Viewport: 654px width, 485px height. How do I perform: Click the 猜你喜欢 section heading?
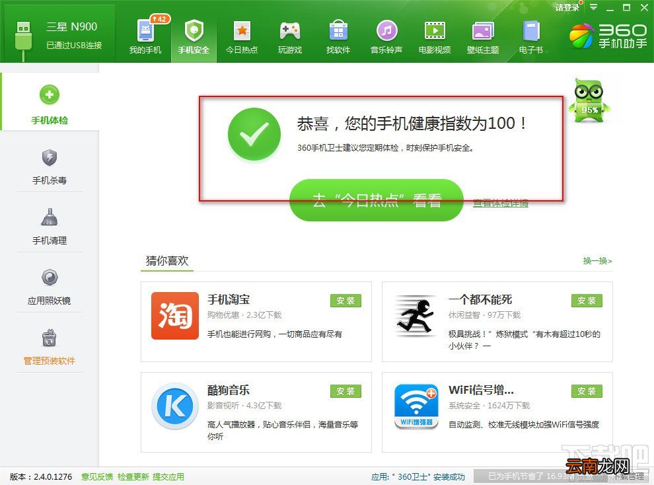(167, 260)
